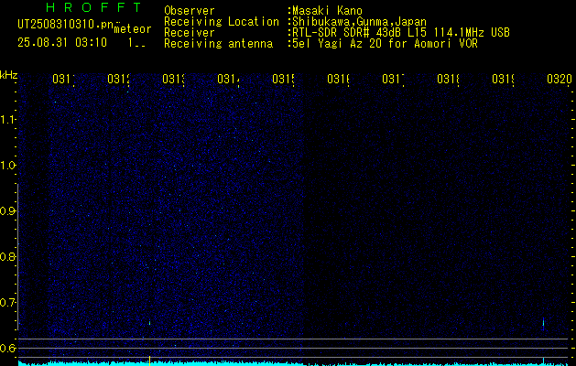Click the meteor echo after the 0312 marker
The image size is (576, 366).
point(149,323)
